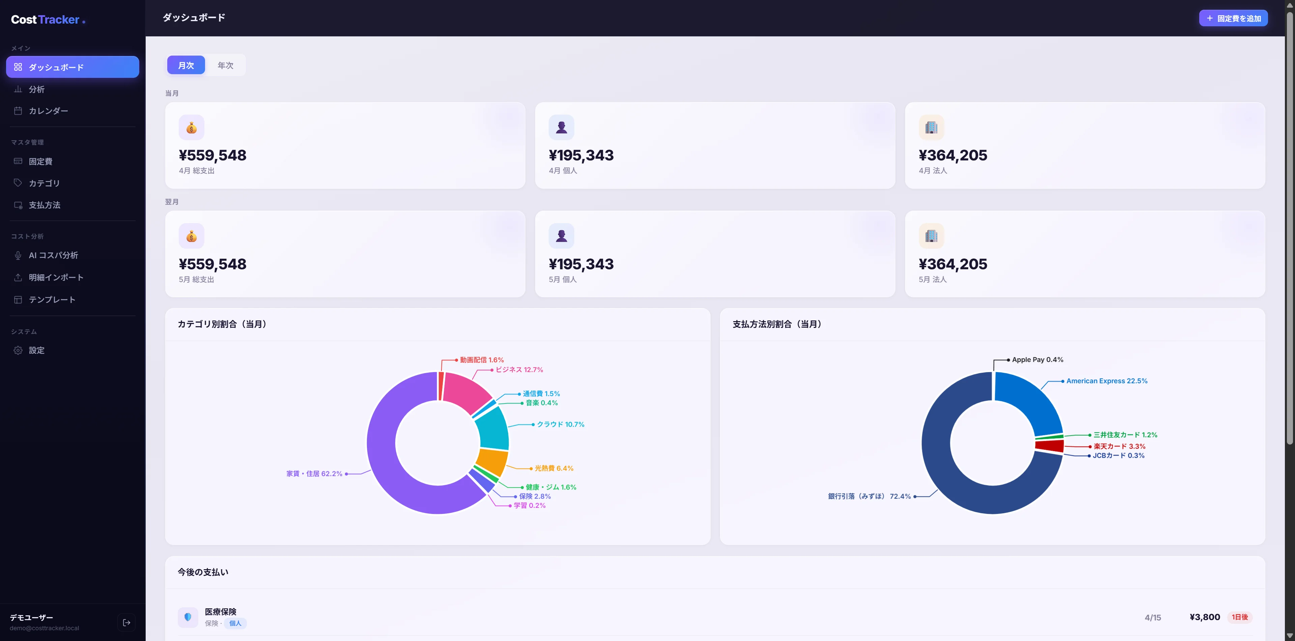Open 分析 via its bar chart icon
1295x641 pixels.
coord(18,89)
